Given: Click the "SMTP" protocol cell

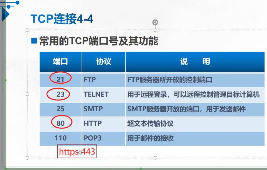Looking at the screenshot, I should [x=104, y=109].
